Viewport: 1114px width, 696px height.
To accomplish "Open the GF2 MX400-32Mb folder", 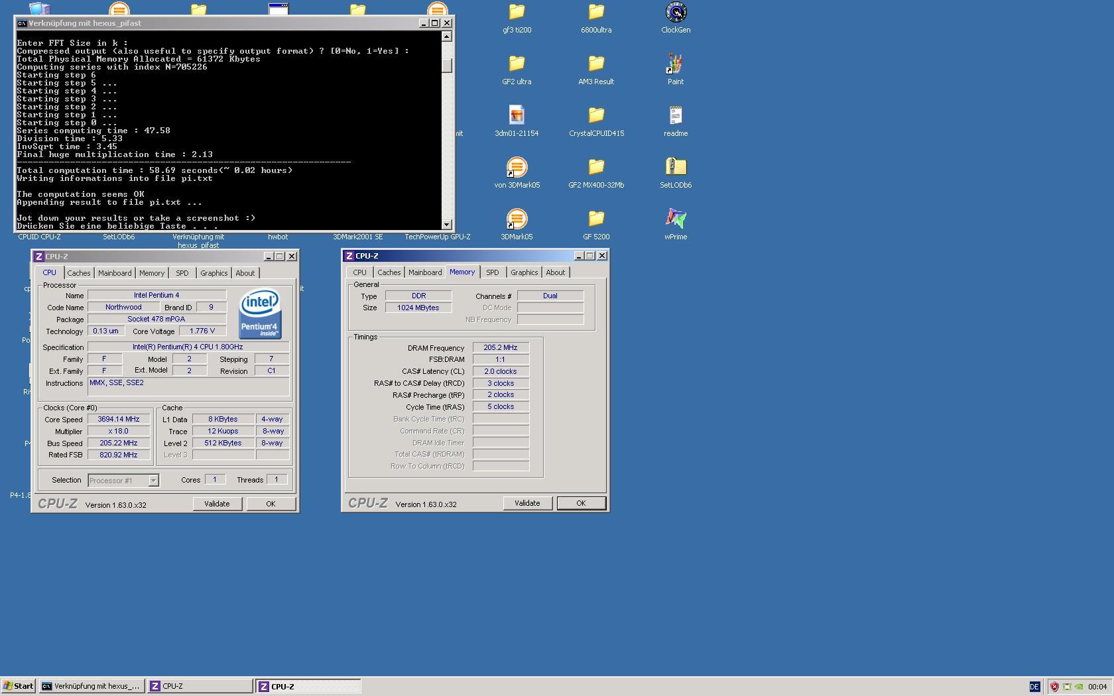I will (596, 167).
